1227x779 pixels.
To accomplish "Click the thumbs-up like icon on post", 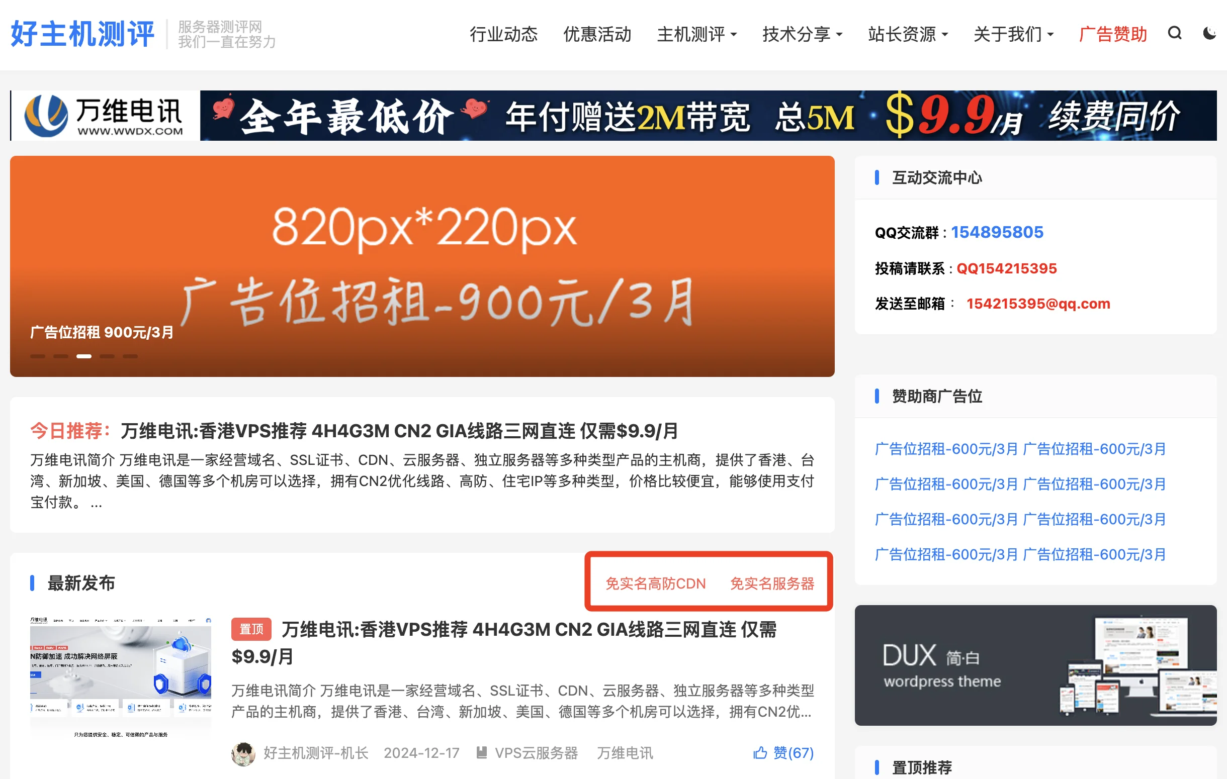I will click(760, 752).
